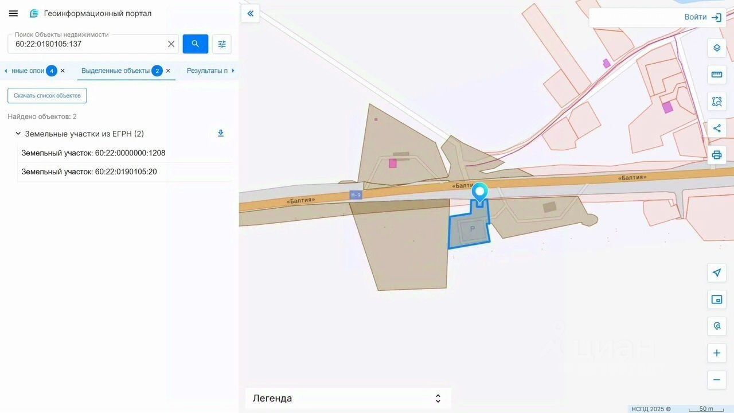Collapse the side panel with double chevron
Viewport: 734px width, 413px height.
[251, 13]
